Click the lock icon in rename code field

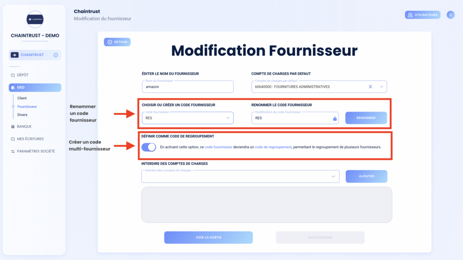[x=335, y=118]
